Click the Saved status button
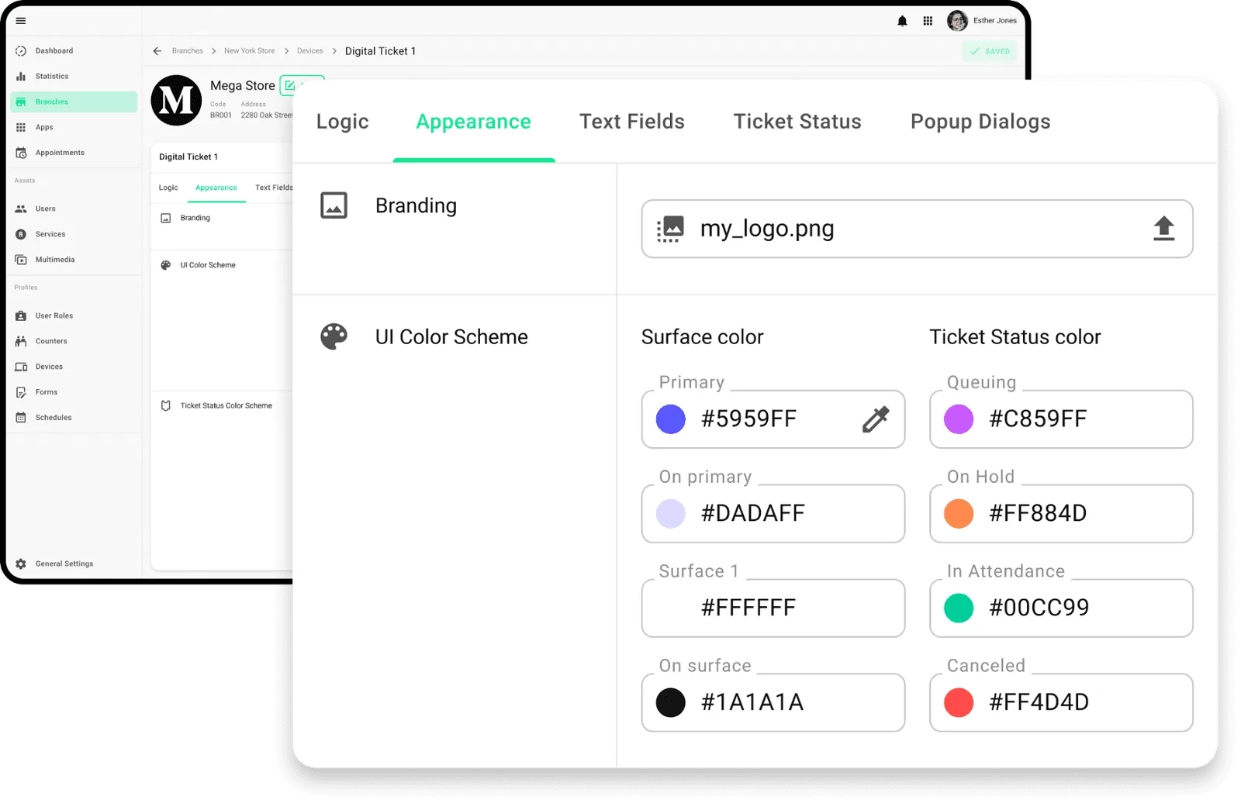 [x=990, y=51]
